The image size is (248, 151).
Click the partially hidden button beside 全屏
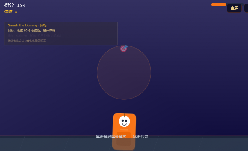point(246,8)
